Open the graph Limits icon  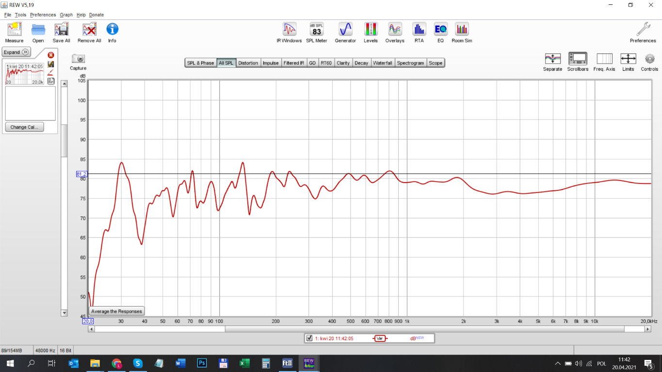(629, 59)
